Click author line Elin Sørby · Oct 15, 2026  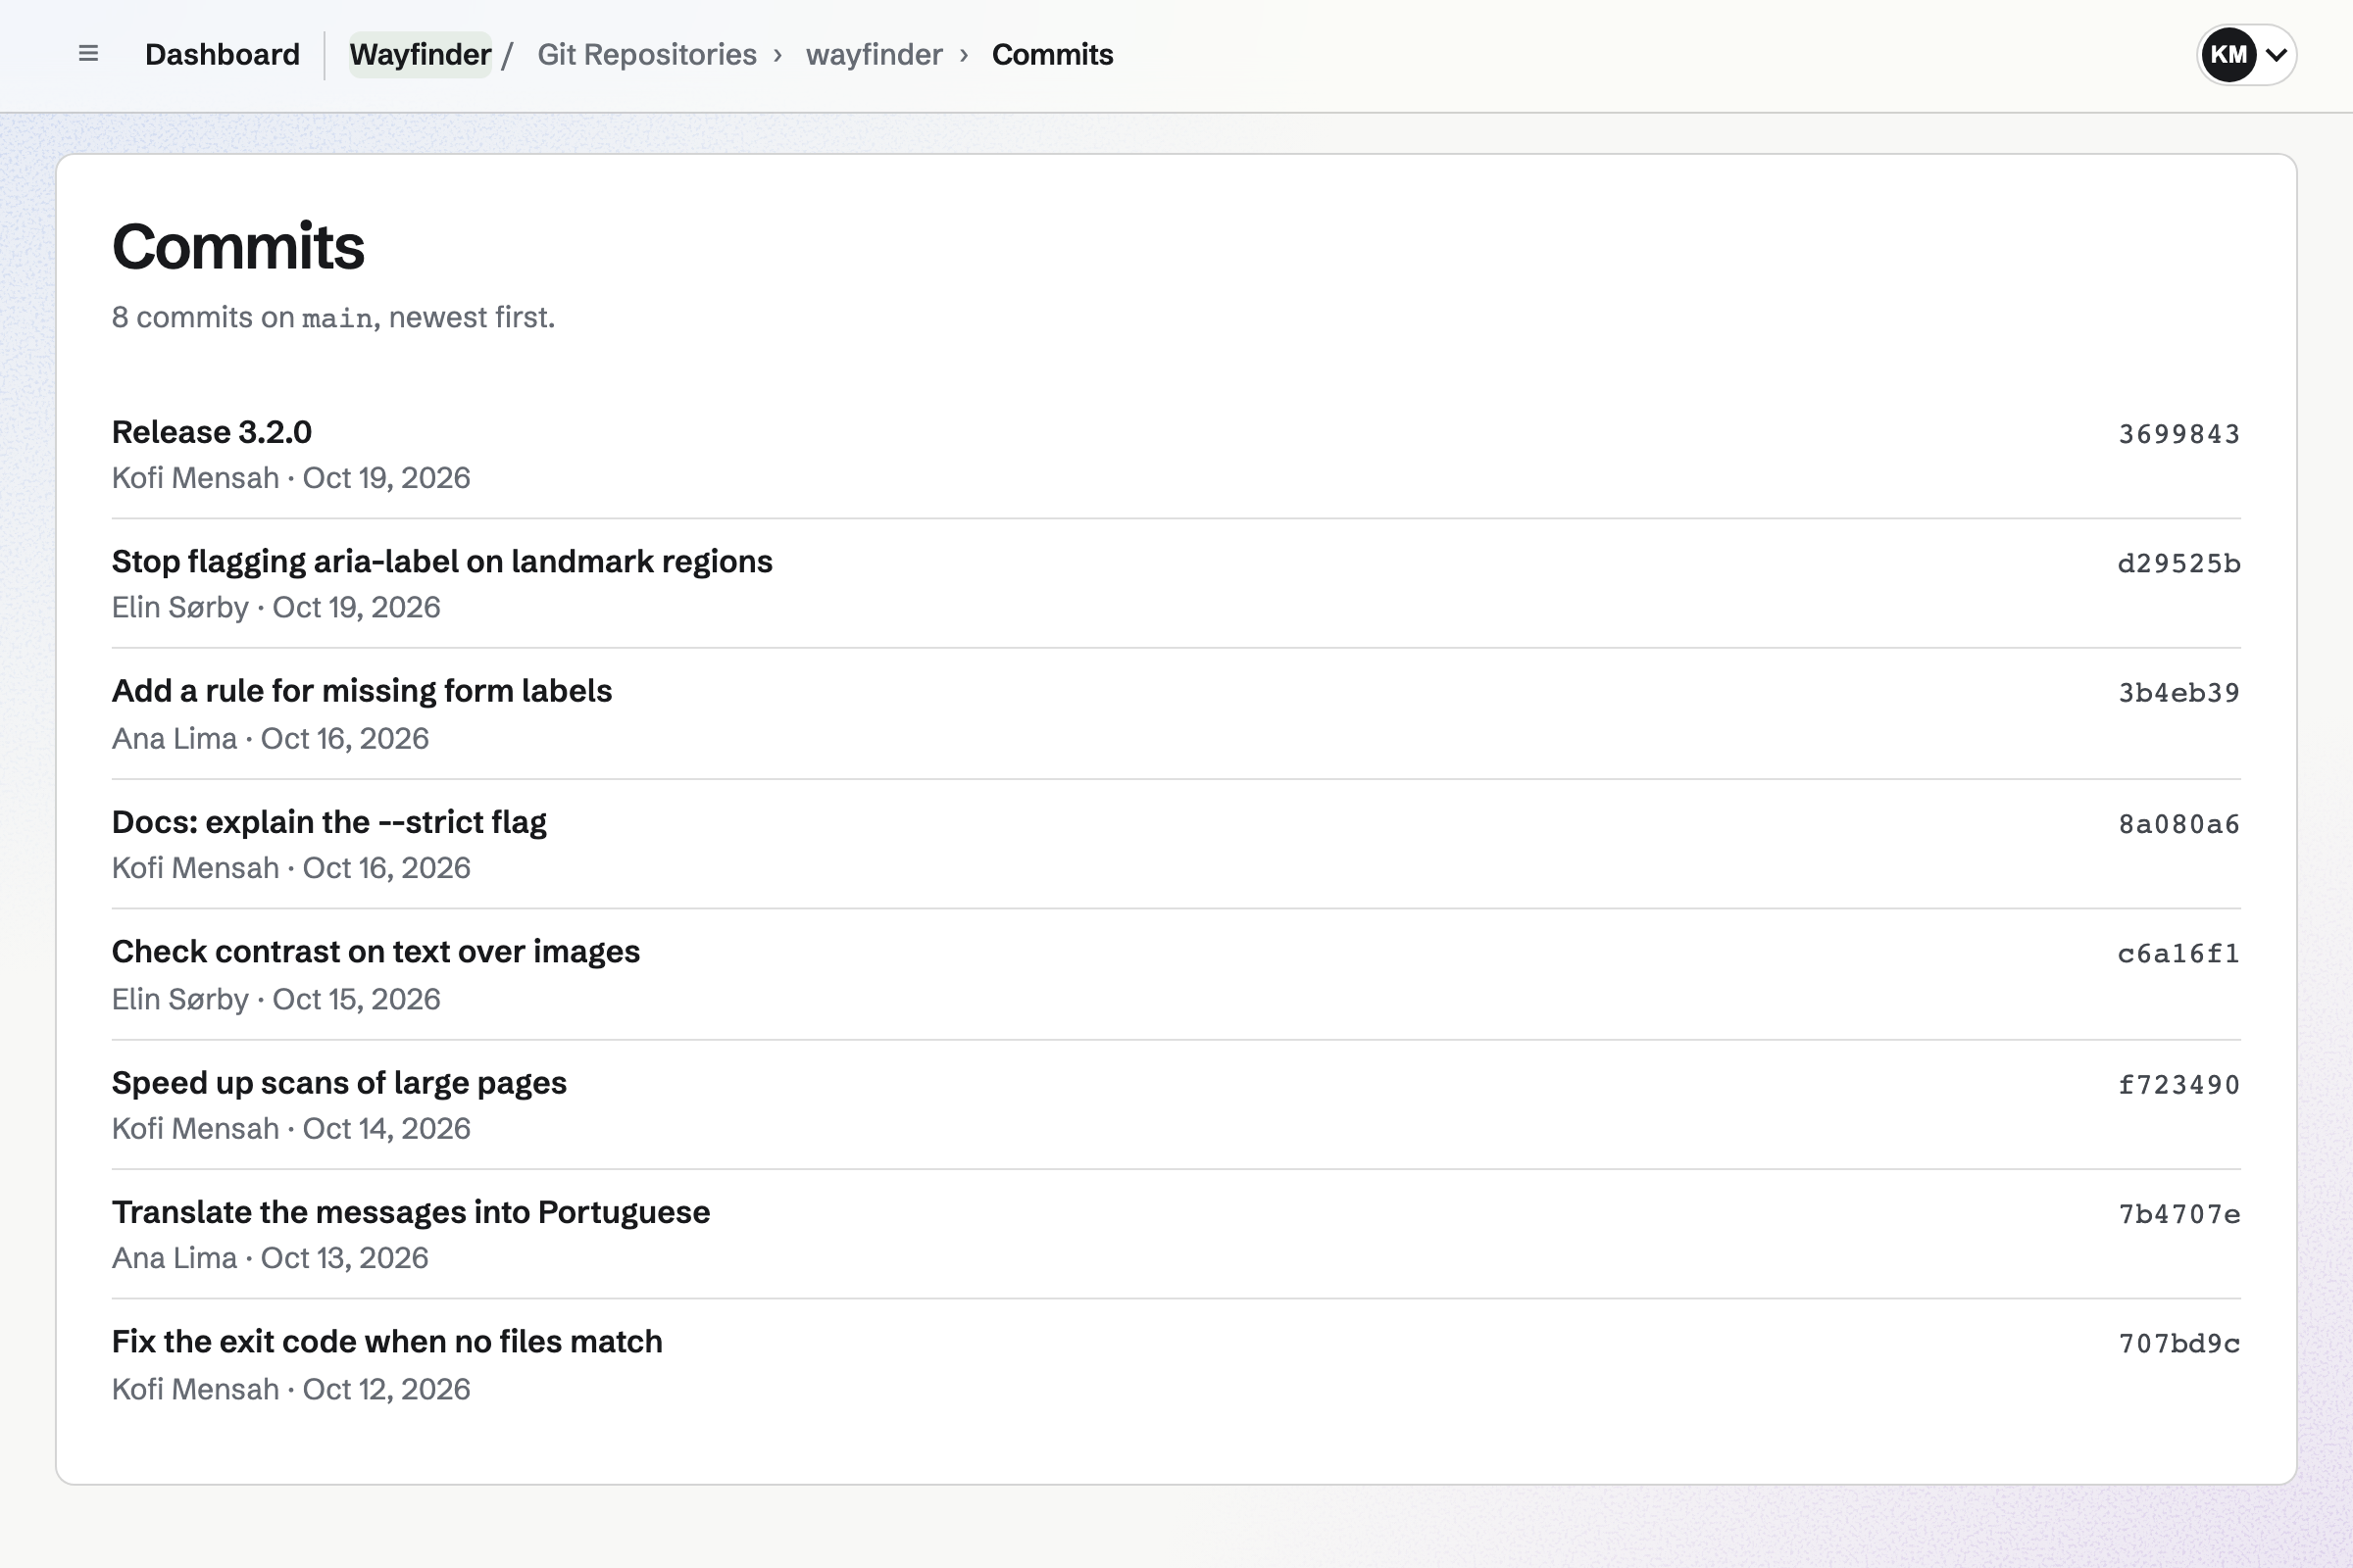tap(276, 999)
